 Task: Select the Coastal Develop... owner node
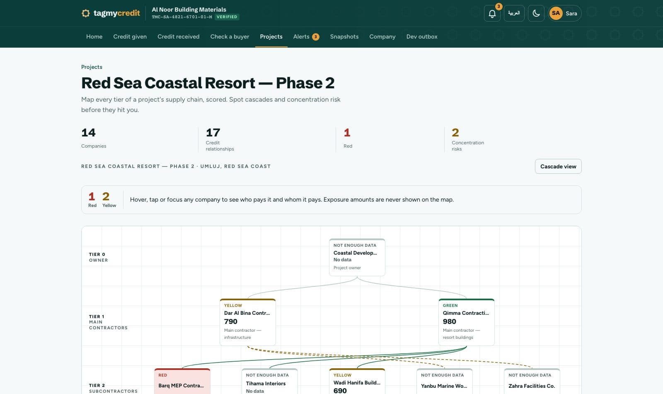pos(357,257)
